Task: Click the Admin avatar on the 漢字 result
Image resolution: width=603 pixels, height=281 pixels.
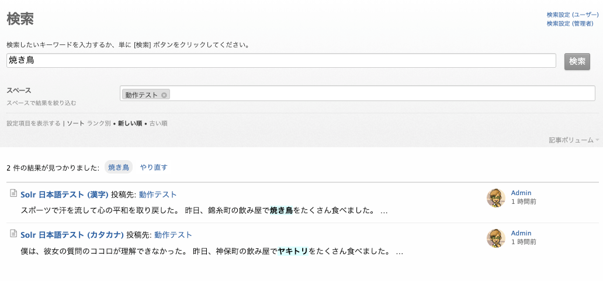Action: [x=495, y=197]
